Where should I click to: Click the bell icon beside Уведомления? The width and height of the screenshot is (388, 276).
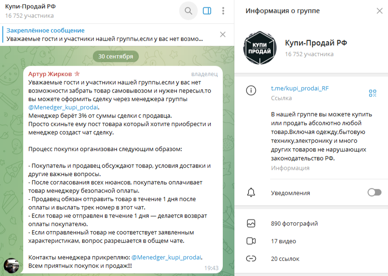click(x=251, y=193)
